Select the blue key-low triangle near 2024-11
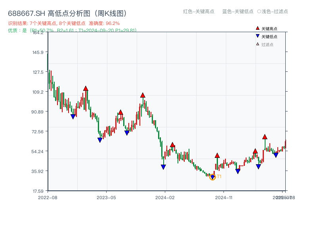 click(238, 170)
